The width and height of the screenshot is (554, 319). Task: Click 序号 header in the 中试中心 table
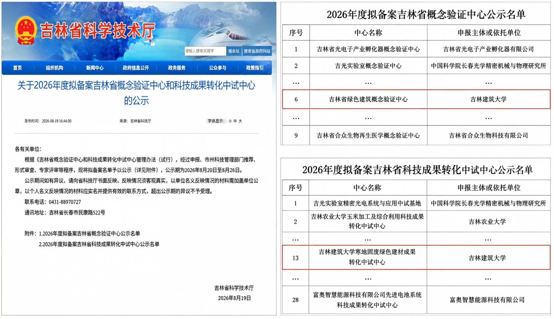pyautogui.click(x=295, y=188)
